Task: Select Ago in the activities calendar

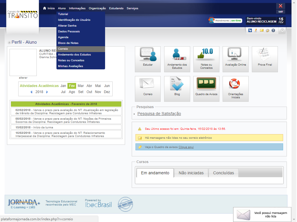Action: 72,92
